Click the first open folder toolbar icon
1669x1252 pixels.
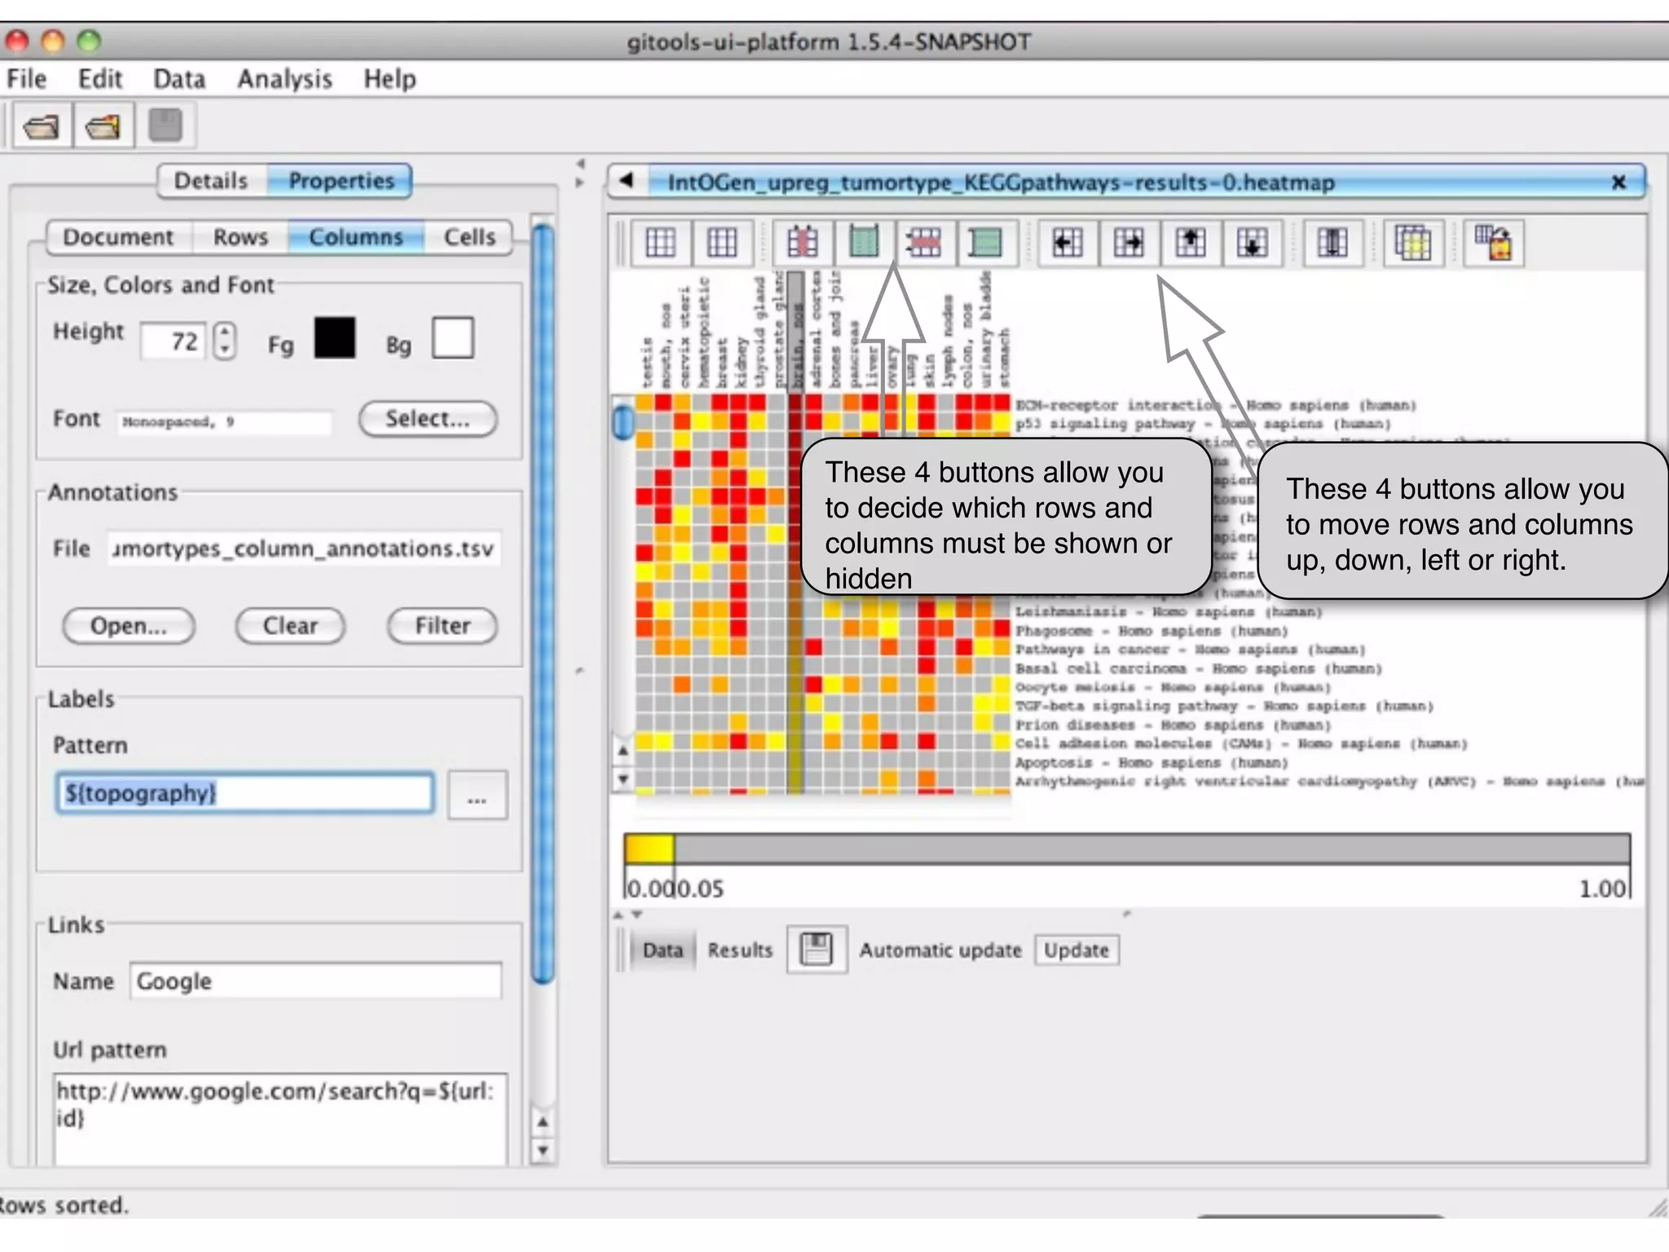(x=41, y=126)
